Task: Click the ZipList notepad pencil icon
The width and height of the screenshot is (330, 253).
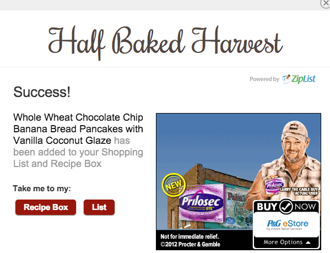Action: [286, 79]
